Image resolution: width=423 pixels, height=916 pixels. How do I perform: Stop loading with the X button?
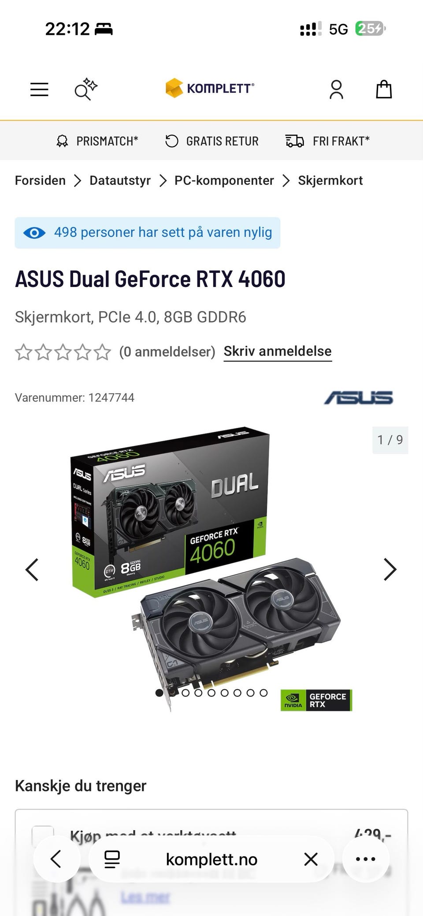click(x=311, y=859)
